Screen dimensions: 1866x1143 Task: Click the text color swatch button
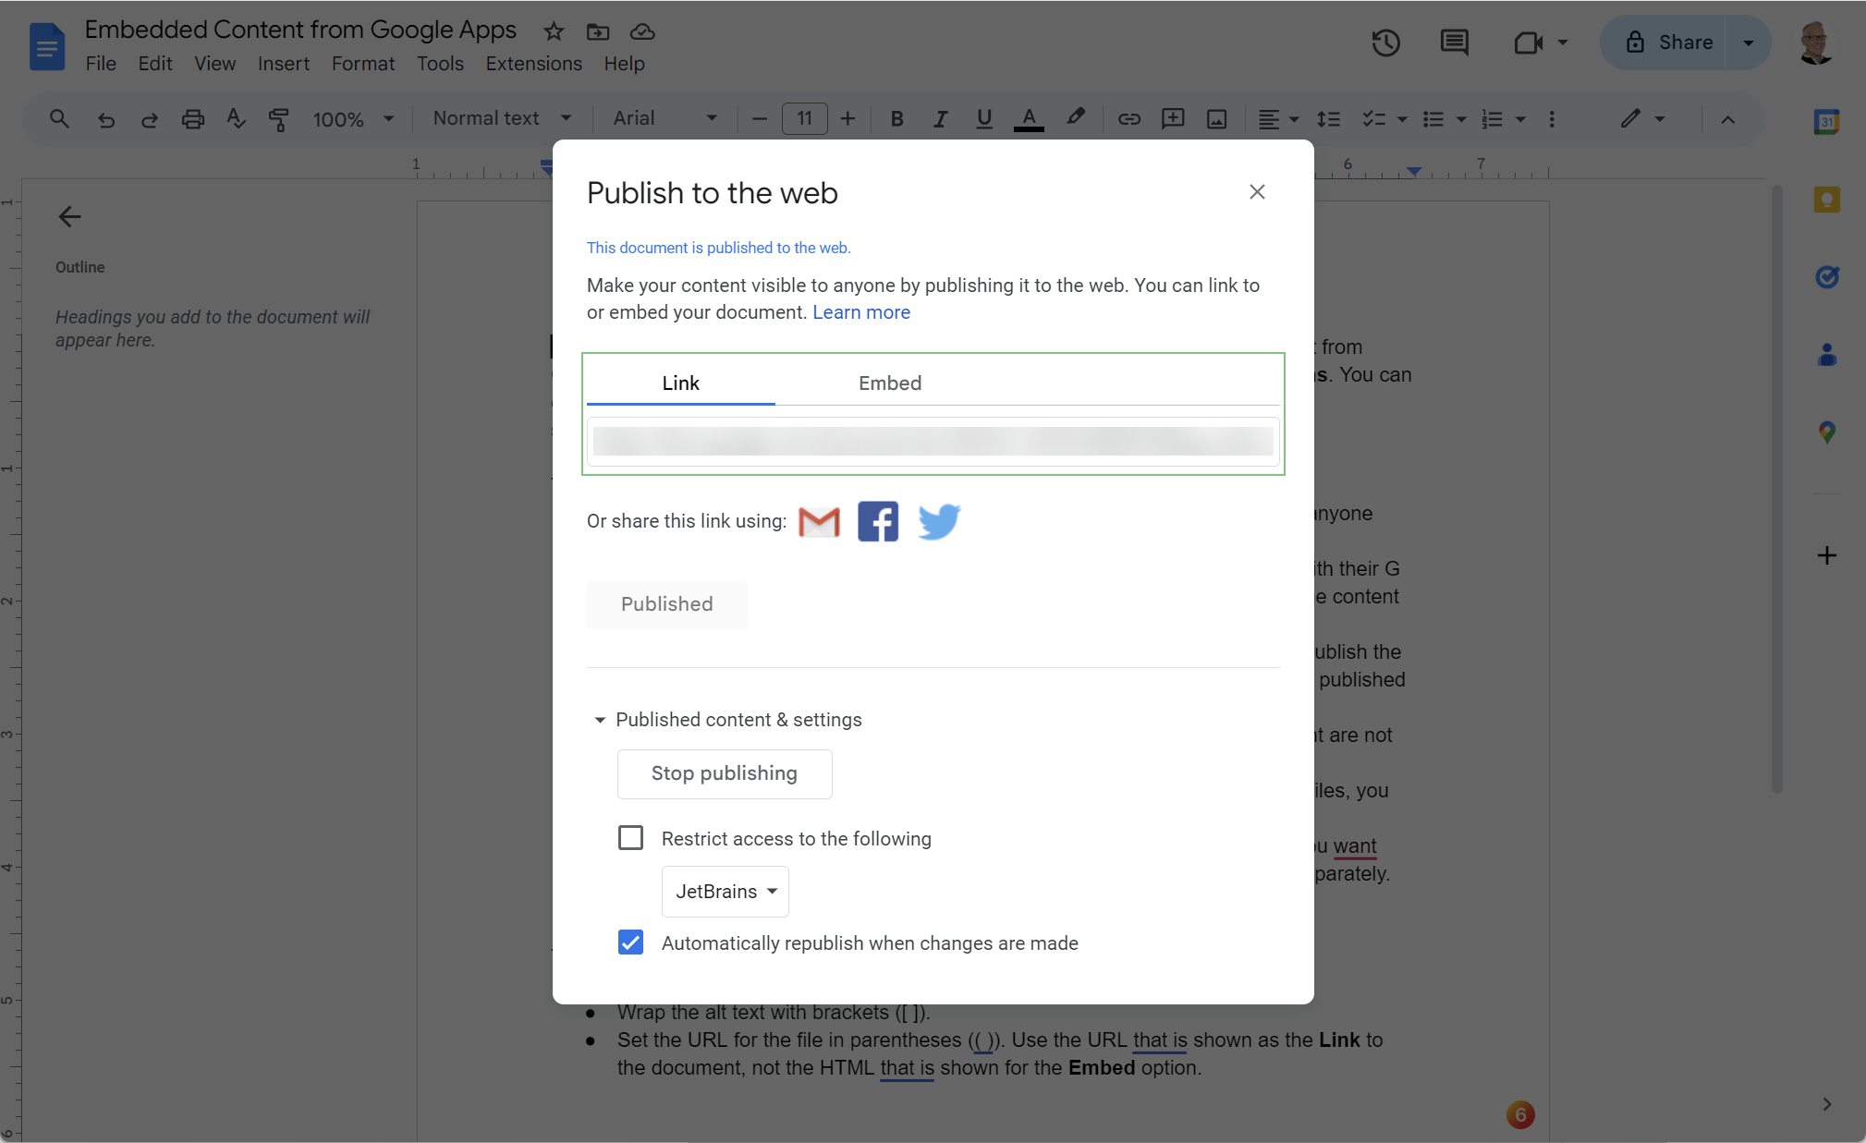(1029, 119)
